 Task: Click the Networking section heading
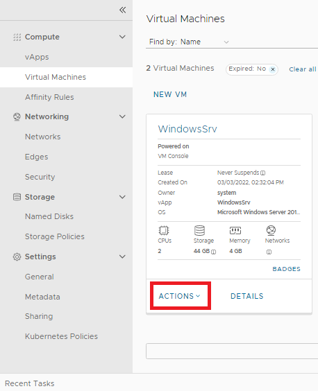[47, 116]
